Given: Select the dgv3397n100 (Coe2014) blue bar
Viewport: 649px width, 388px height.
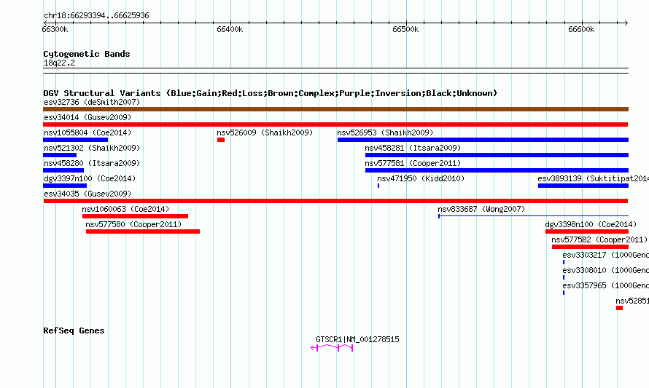Looking at the screenshot, I should pyautogui.click(x=65, y=186).
